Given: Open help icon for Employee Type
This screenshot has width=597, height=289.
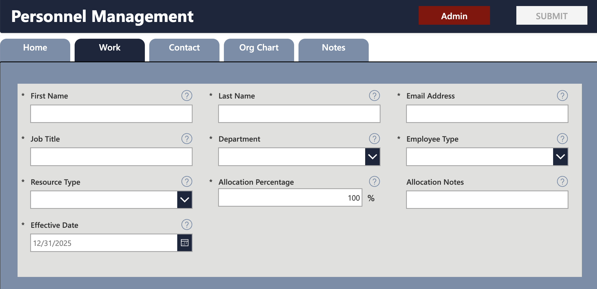Looking at the screenshot, I should coord(562,139).
